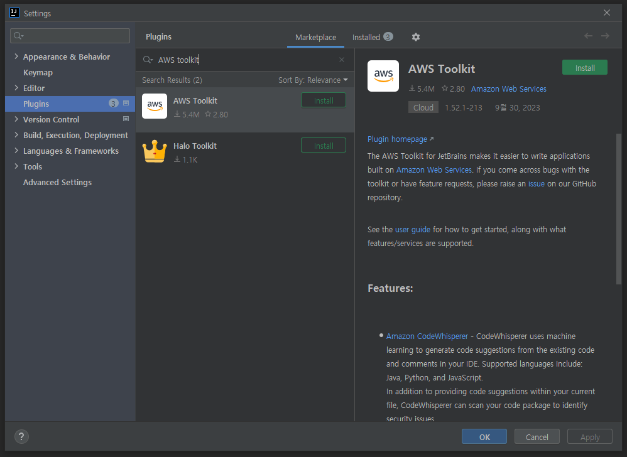The width and height of the screenshot is (627, 457).
Task: Click the plugin search magnifier icon
Action: (x=148, y=60)
